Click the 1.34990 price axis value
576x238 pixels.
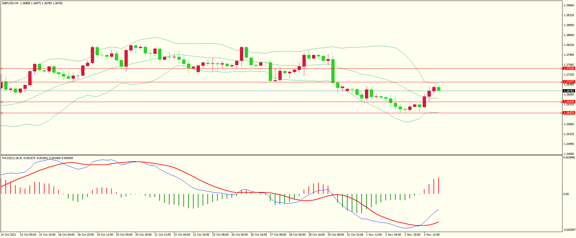click(x=569, y=144)
